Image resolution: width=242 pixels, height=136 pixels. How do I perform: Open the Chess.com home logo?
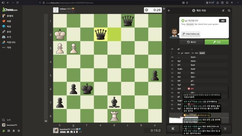pyautogui.click(x=10, y=10)
